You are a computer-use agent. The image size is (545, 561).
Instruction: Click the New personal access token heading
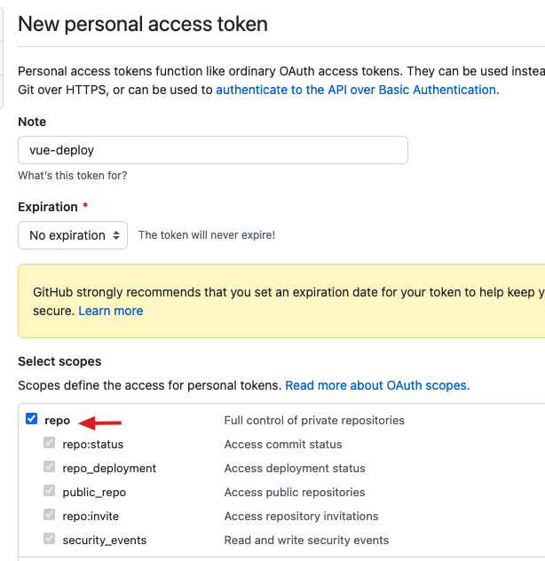tap(143, 24)
